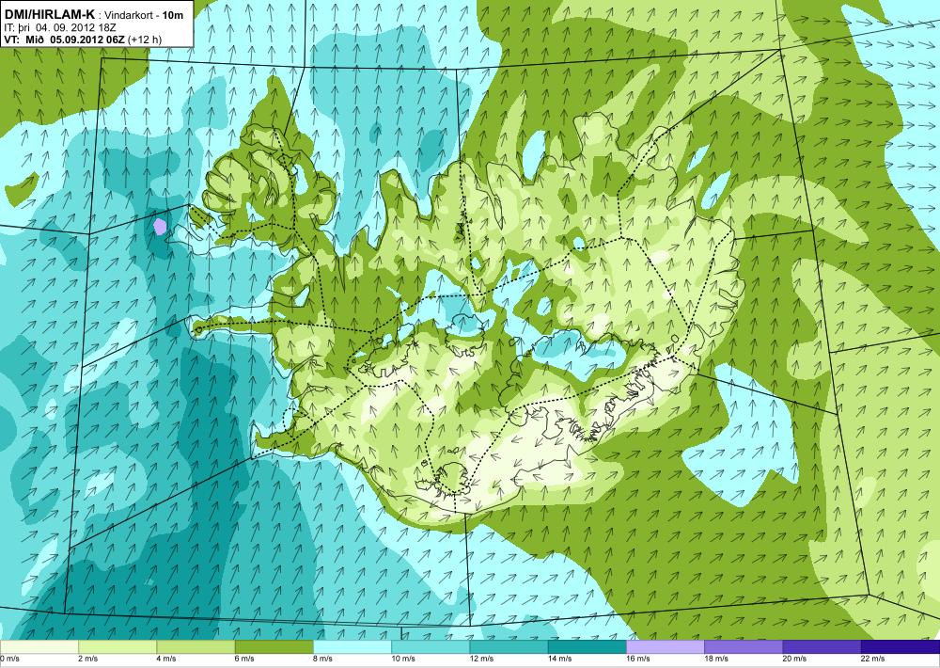The height and width of the screenshot is (668, 940).
Task: Click the 16–18 m/s lavender legend swatch
Action: pos(666,647)
